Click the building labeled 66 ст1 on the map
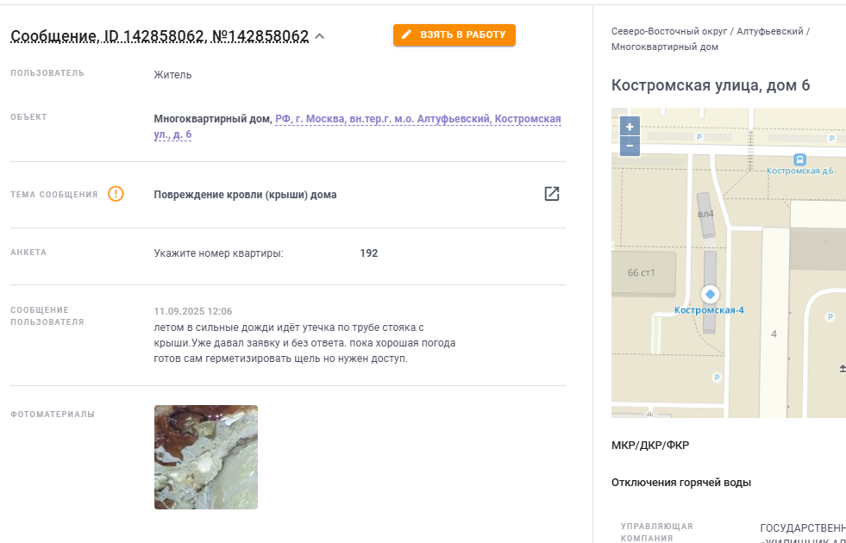Viewport: 846px width, 543px height. click(642, 273)
